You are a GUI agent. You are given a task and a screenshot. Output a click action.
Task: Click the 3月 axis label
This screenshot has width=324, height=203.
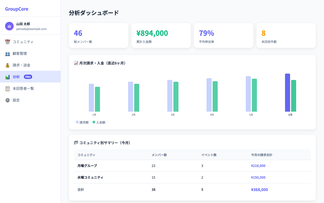coord(173,115)
